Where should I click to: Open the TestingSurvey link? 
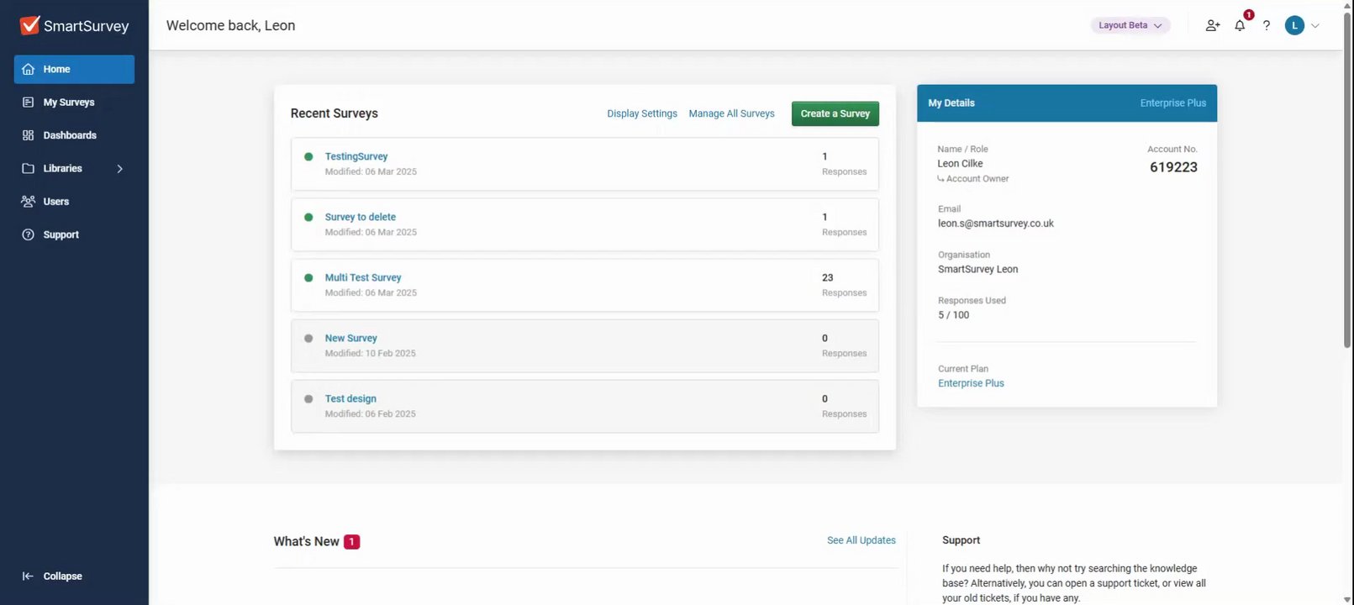(356, 156)
